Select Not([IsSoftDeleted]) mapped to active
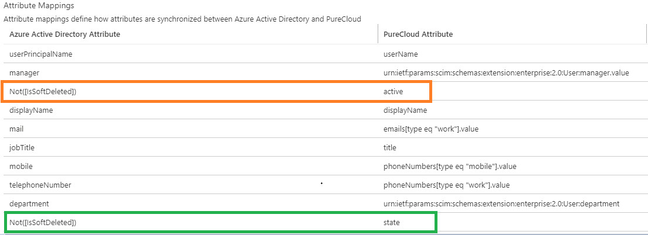This screenshot has height=235, width=648. click(x=43, y=92)
